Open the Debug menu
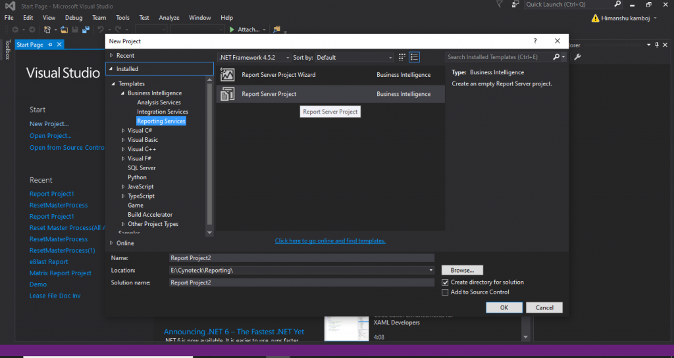 coord(74,18)
